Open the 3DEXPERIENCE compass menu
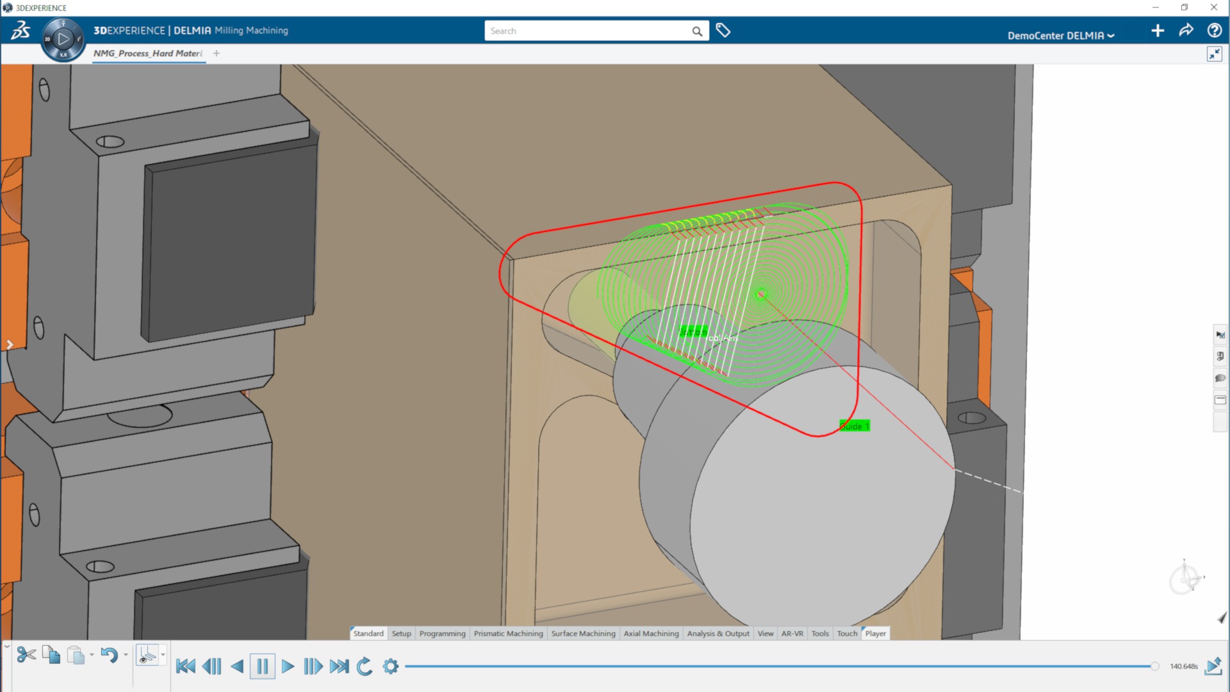Screen dimensions: 1230x692 click(62, 38)
